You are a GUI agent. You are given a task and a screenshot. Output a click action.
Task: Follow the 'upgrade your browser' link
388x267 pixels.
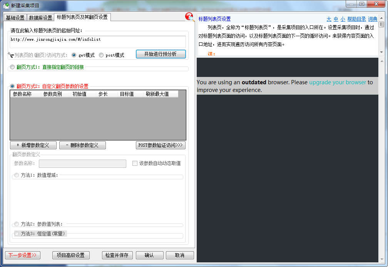pos(338,82)
